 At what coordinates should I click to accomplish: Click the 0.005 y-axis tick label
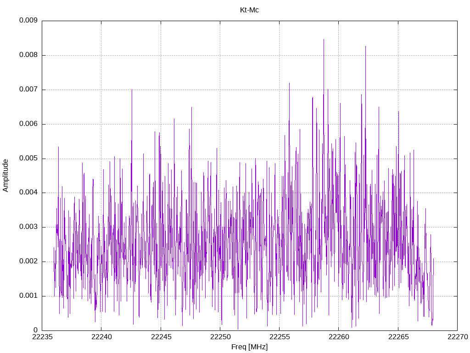click(x=28, y=158)
